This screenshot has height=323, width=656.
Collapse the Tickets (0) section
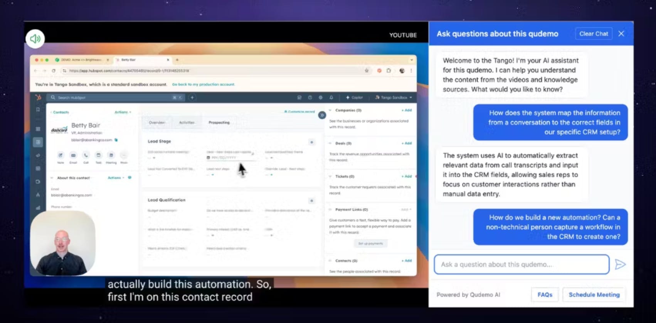(330, 176)
